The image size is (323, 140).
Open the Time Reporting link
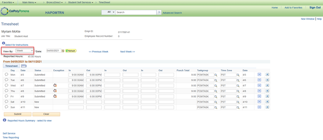click(x=11, y=138)
